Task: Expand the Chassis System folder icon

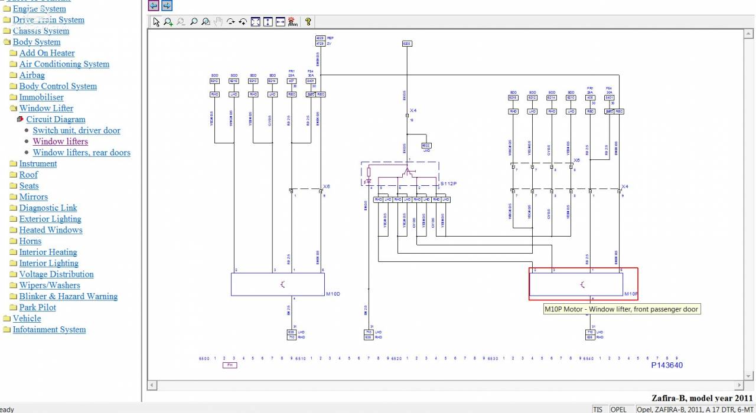Action: 6,31
